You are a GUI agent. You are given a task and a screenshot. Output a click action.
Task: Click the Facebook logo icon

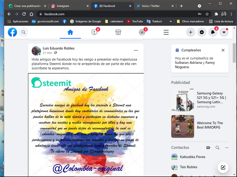[x=12, y=32]
